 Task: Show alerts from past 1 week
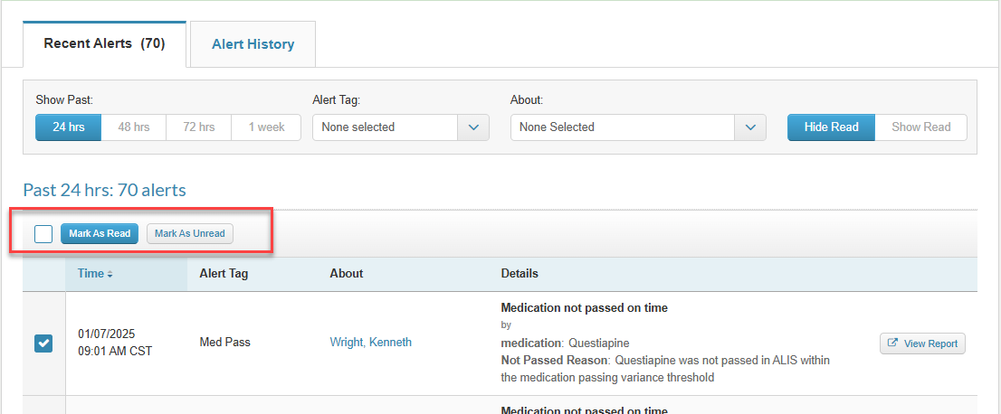(266, 127)
